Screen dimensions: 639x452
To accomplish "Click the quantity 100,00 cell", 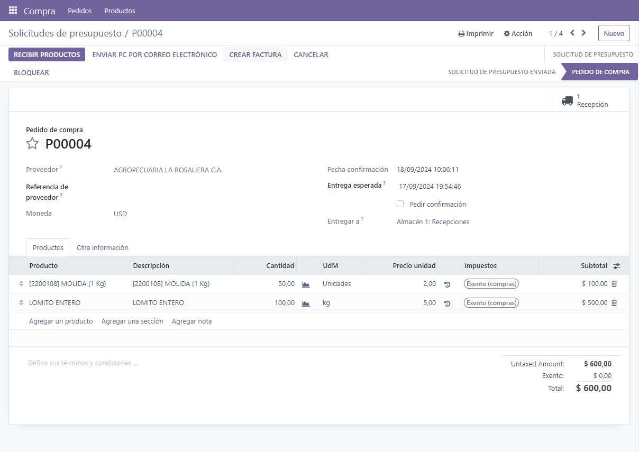I will click(x=266, y=303).
